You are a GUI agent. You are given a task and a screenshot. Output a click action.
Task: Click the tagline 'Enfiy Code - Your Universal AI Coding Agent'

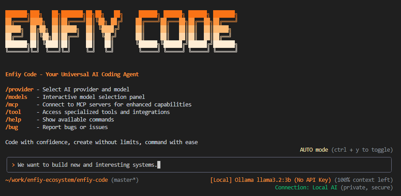click(x=72, y=74)
